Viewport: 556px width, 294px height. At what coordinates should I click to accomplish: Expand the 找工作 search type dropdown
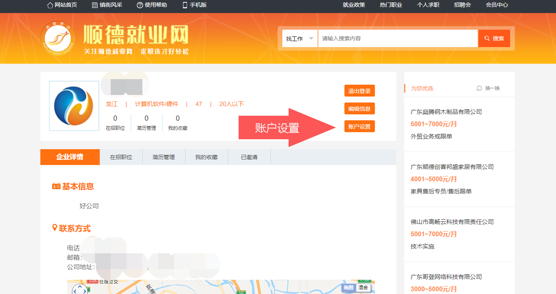tap(300, 38)
